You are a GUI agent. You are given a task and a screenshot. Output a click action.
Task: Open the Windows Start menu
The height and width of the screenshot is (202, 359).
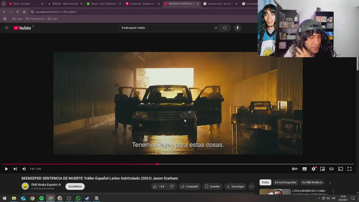coord(4,198)
